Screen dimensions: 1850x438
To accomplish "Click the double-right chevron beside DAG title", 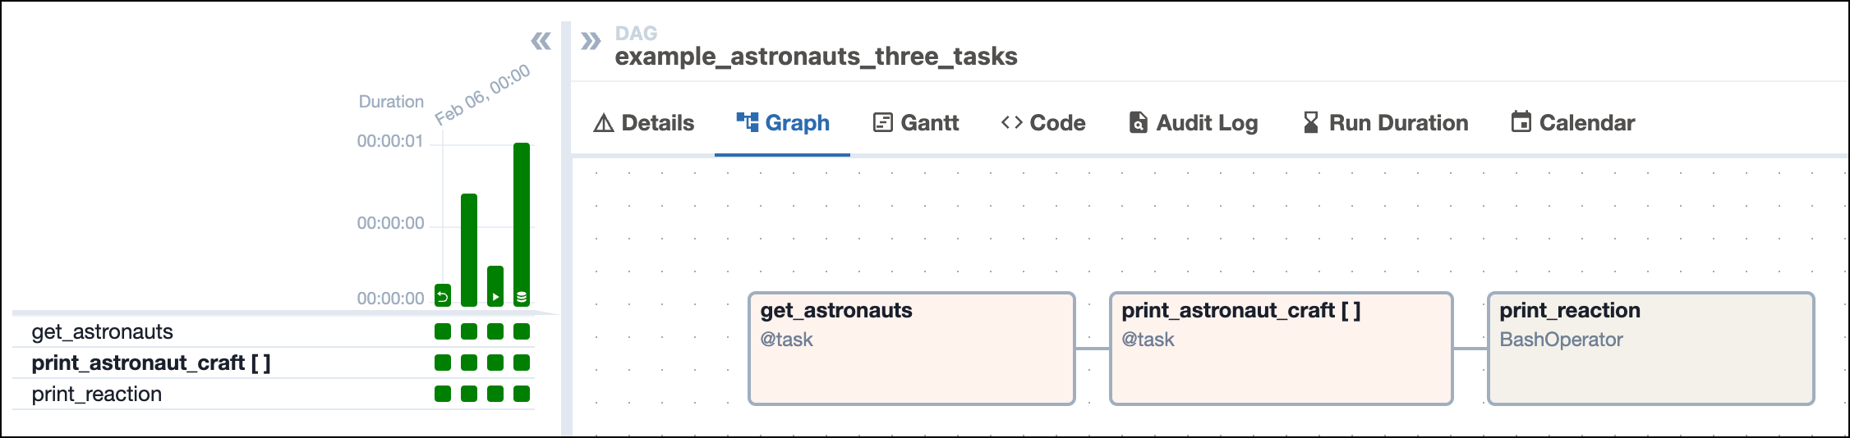I will [591, 41].
